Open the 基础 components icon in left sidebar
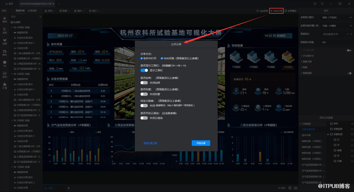Viewport: 354px width, 192px height. [5, 20]
